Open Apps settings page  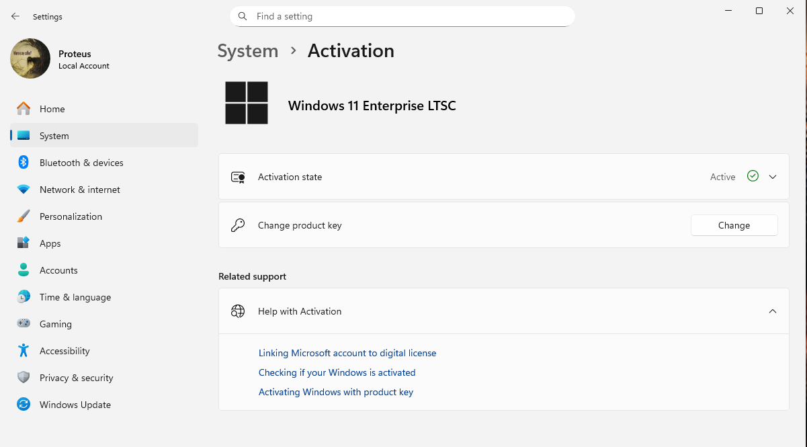(x=104, y=243)
